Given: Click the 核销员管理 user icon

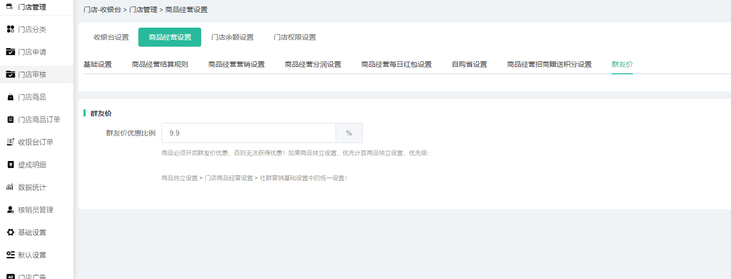Looking at the screenshot, I should [10, 210].
